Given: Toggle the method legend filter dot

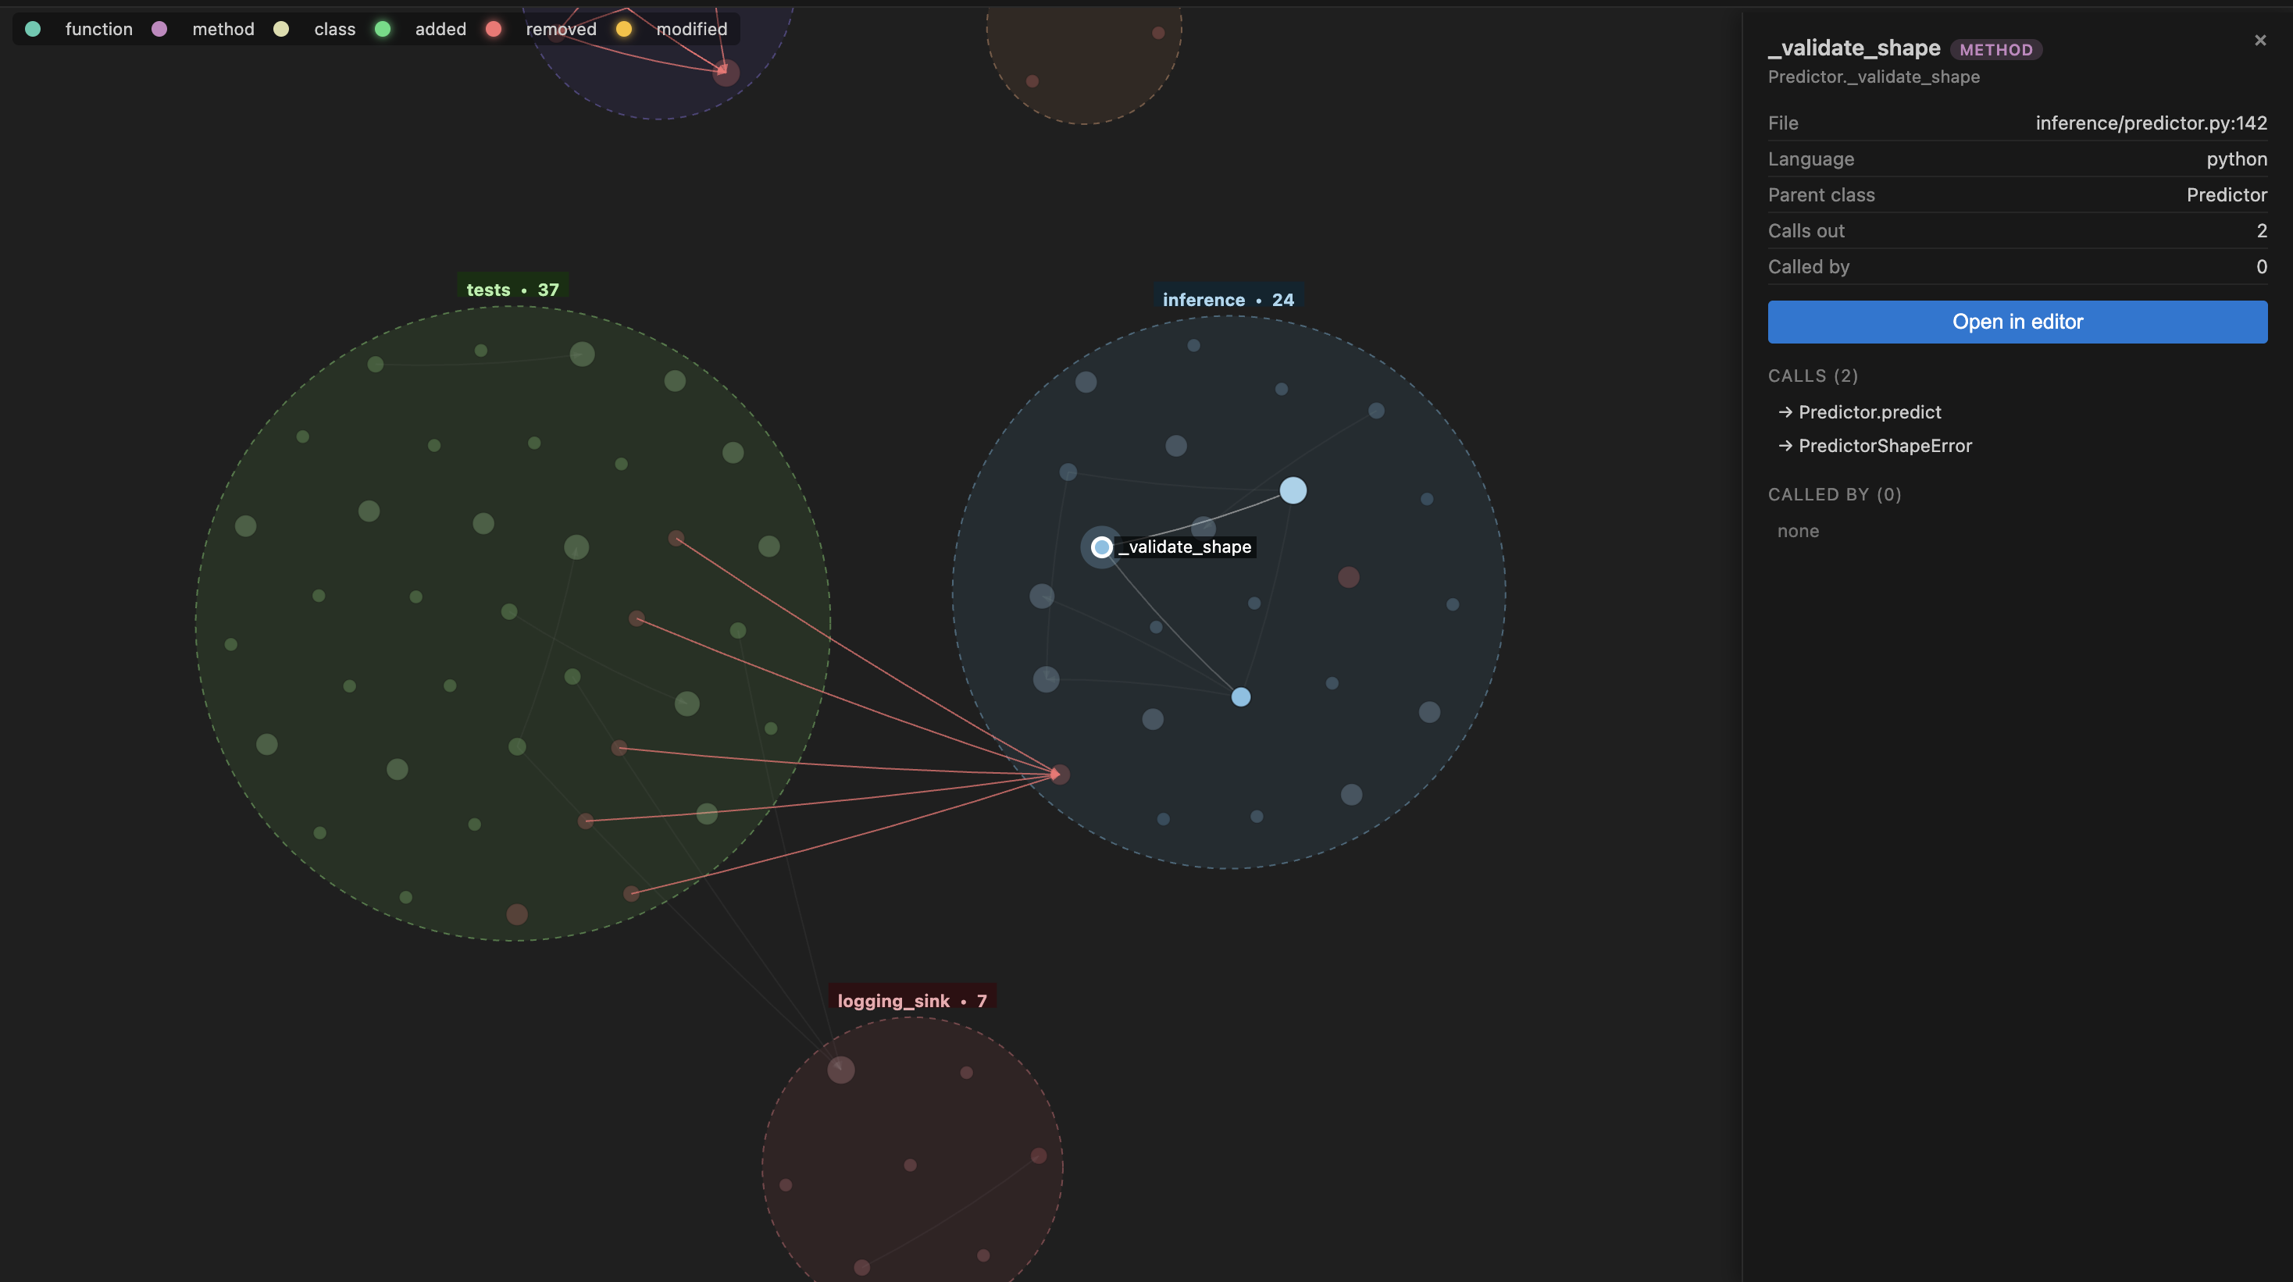Looking at the screenshot, I should (159, 30).
